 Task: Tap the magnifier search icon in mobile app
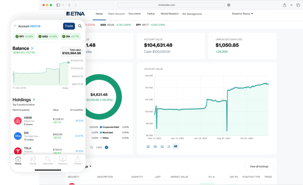[80, 26]
